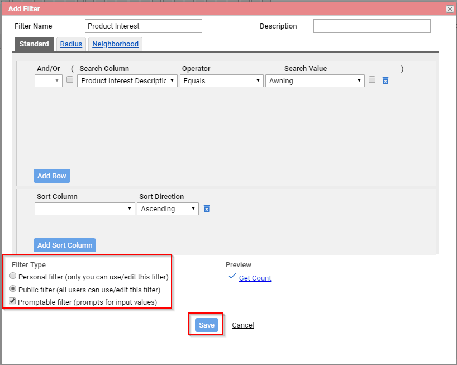
Task: Click the Add Row button
Action: click(x=52, y=176)
